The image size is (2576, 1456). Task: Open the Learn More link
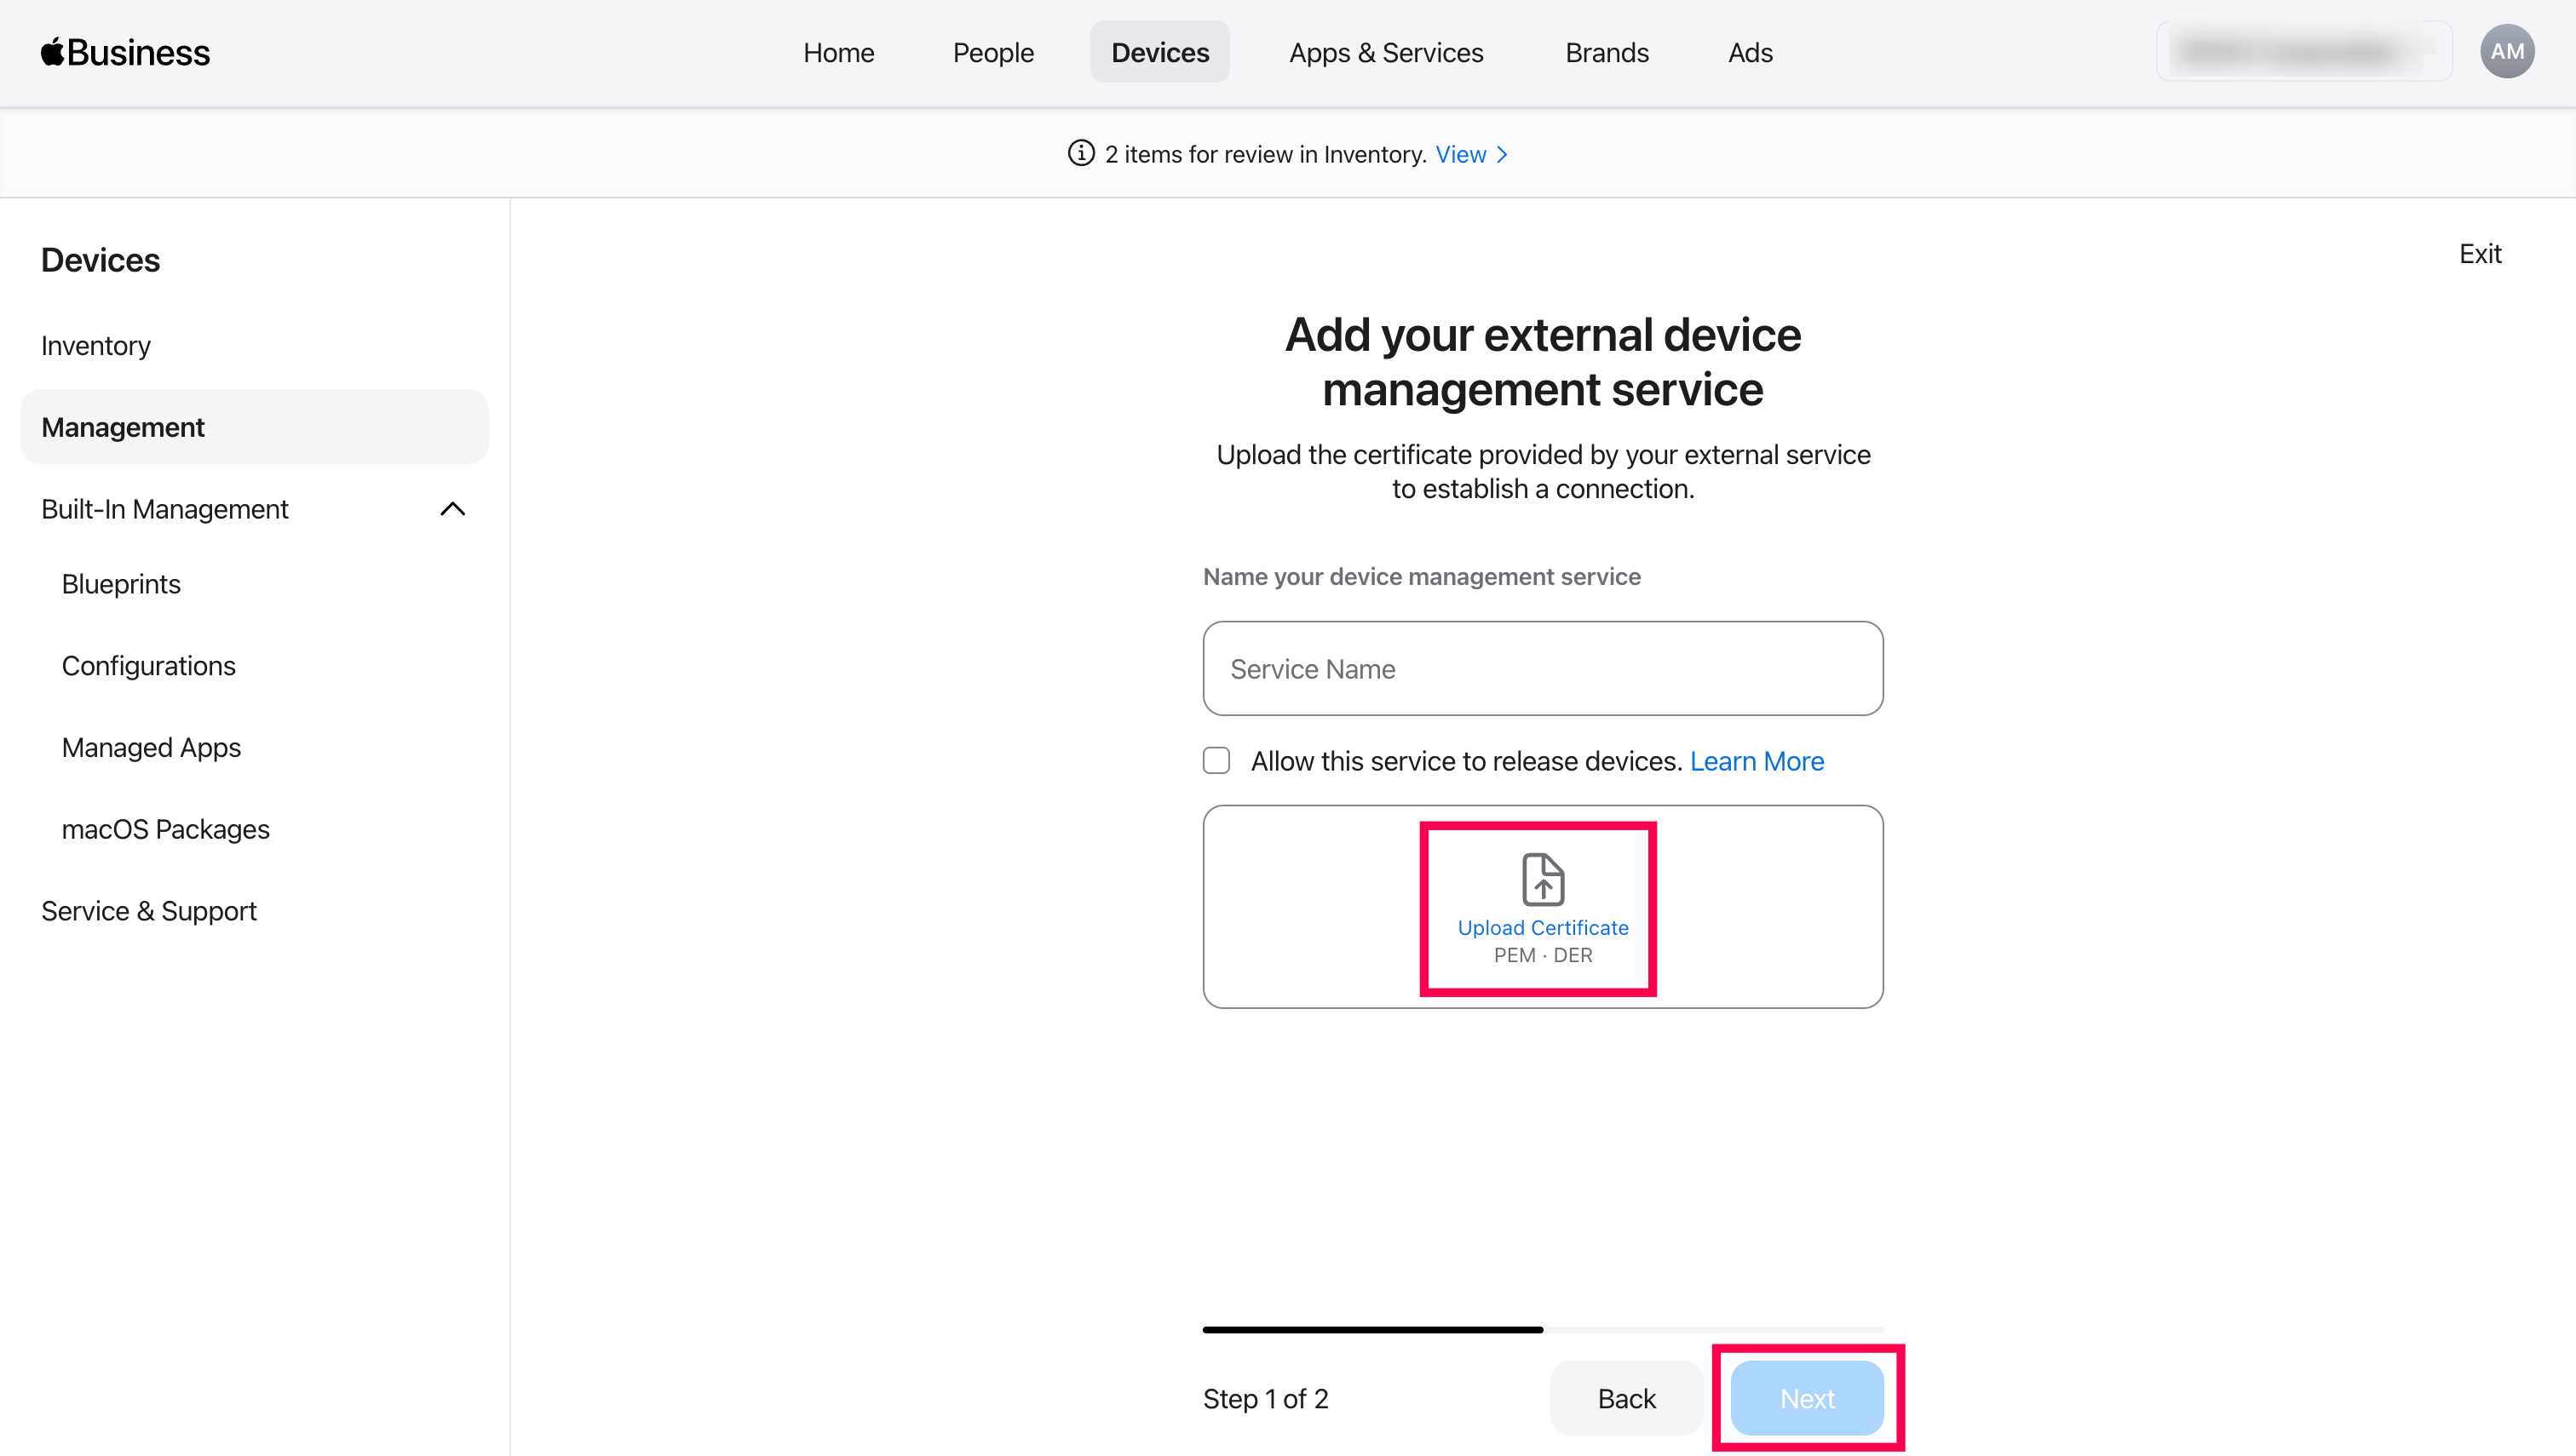click(x=1756, y=760)
